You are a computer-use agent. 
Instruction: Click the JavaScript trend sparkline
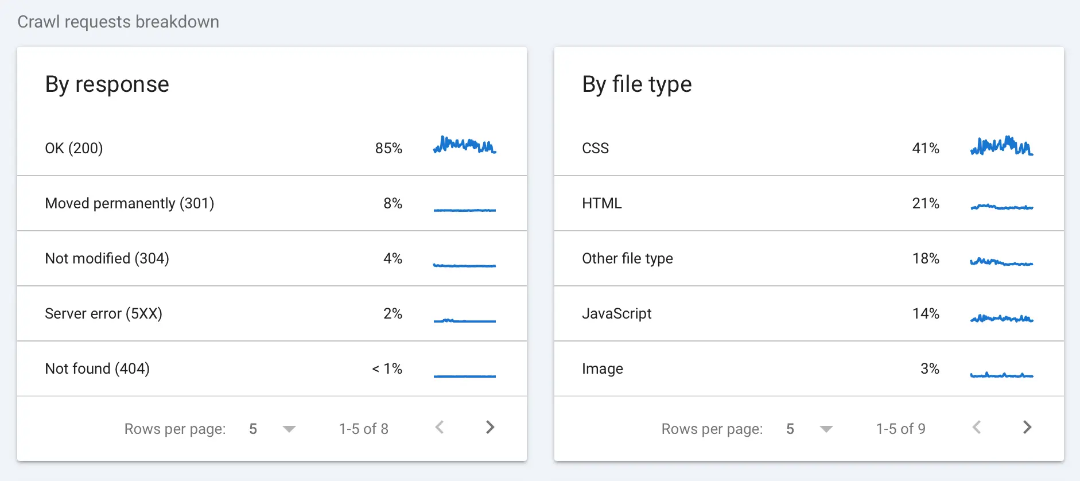1001,318
